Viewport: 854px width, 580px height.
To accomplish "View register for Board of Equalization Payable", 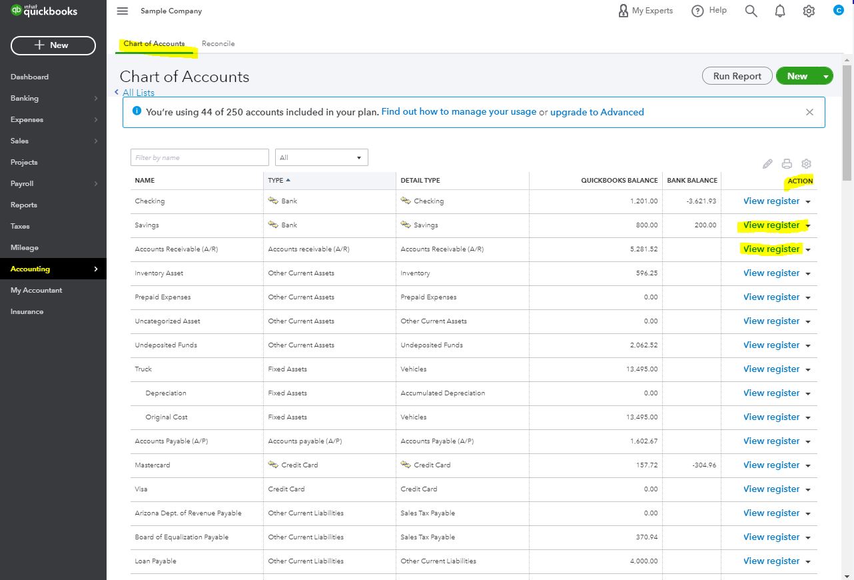I will [771, 537].
